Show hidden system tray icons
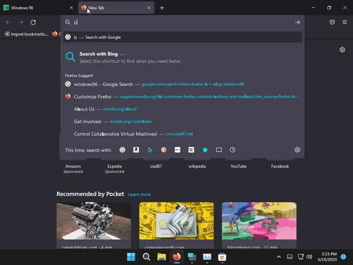The height and width of the screenshot is (265, 353). coord(279,257)
